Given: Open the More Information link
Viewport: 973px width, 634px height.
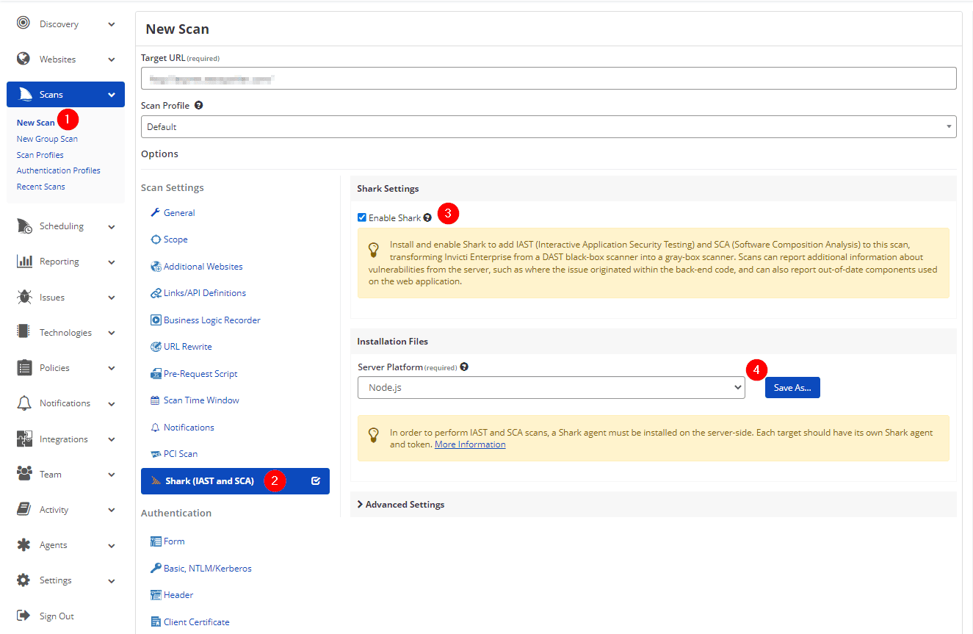Looking at the screenshot, I should [x=470, y=444].
